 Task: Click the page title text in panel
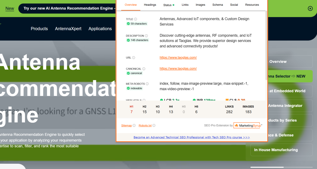coord(204,22)
